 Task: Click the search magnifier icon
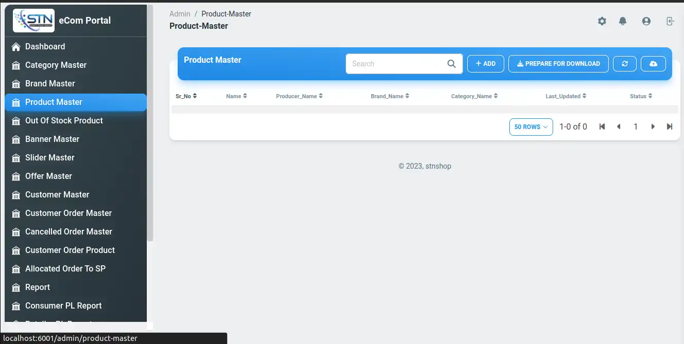click(451, 64)
